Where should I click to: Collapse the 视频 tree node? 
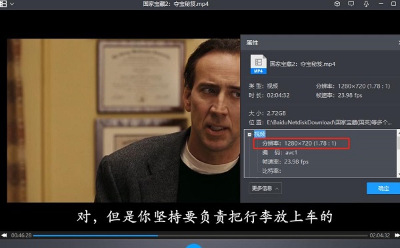[249, 134]
